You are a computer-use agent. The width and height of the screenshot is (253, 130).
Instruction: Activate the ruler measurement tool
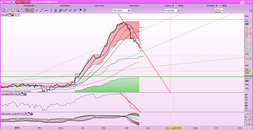point(8,10)
